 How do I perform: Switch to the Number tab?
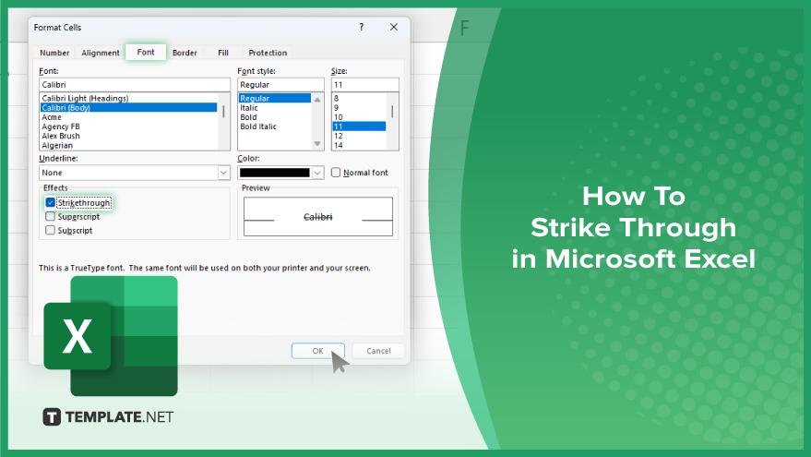[54, 53]
